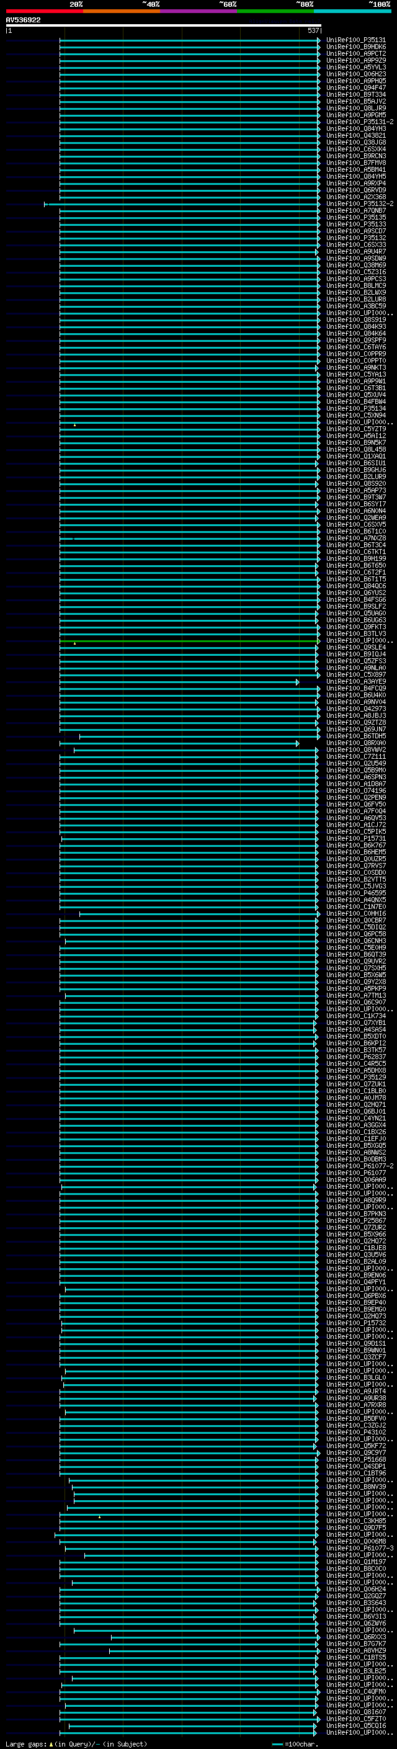
Task: Select hit label UniRef100_C0HHI6
Action: [356, 913]
